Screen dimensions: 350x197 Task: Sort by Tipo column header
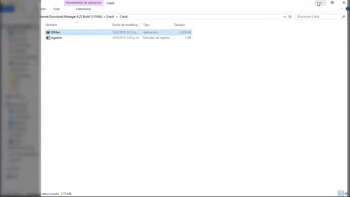(146, 25)
